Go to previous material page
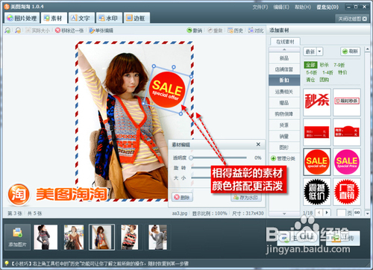373x270 pixels. pyautogui.click(x=319, y=213)
